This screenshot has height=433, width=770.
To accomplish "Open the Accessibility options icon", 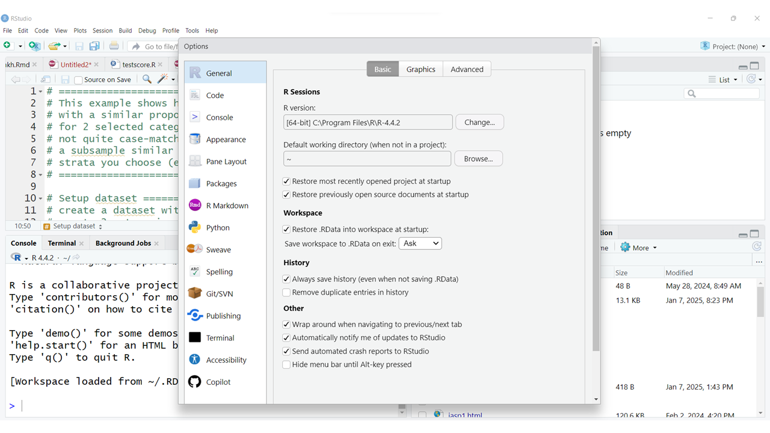I will coord(195,360).
